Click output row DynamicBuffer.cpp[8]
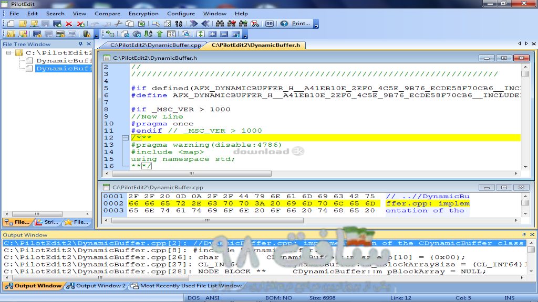 [x=264, y=250]
